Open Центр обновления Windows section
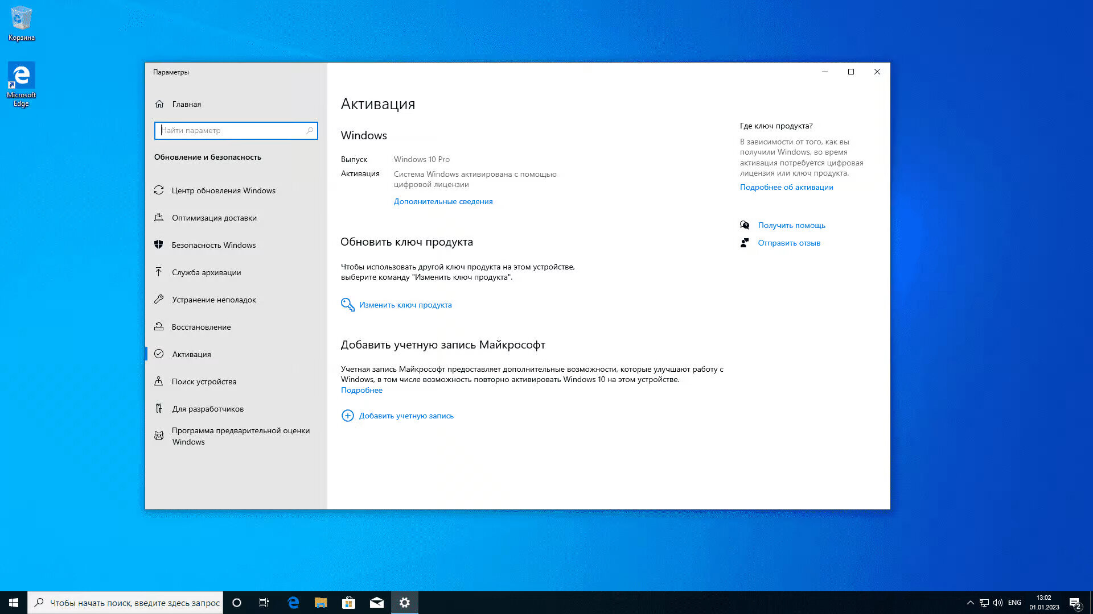 [x=223, y=190]
